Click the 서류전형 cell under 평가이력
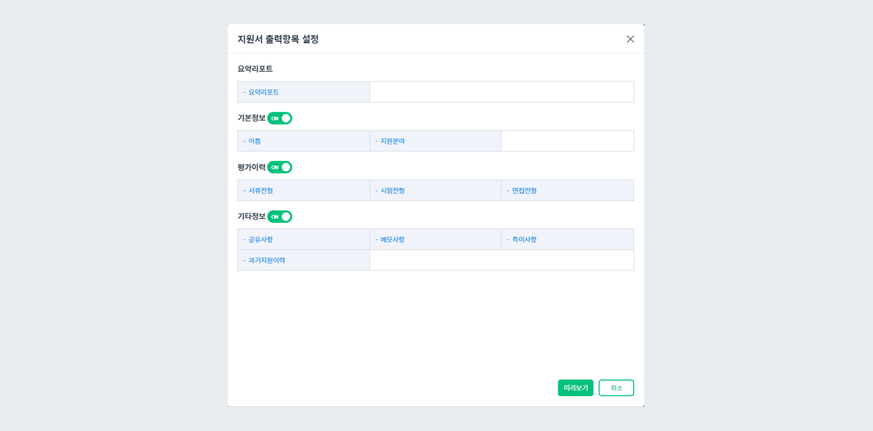The height and width of the screenshot is (431, 873). point(303,190)
